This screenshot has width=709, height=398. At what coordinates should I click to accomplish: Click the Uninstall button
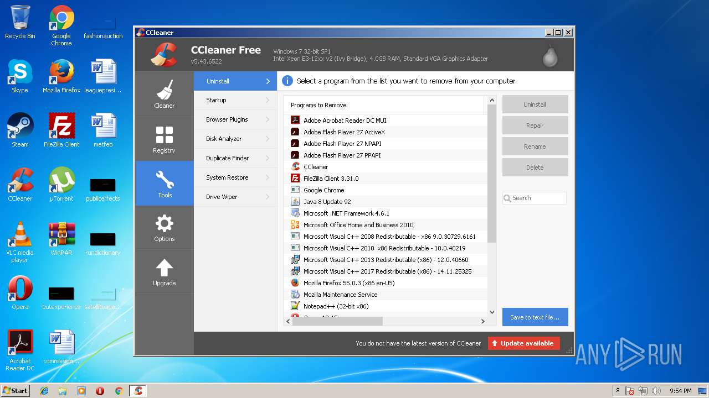535,104
